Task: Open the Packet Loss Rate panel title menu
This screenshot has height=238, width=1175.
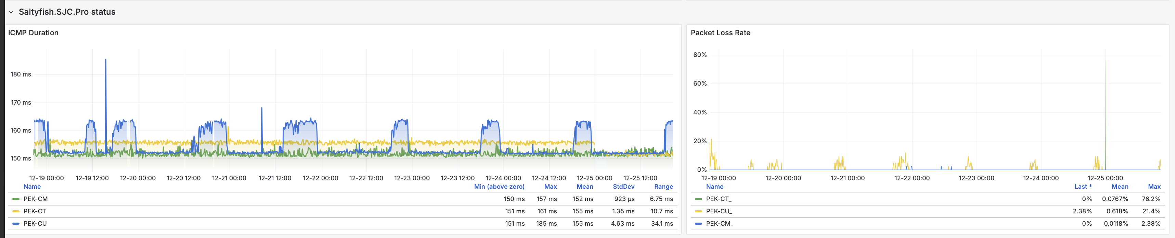Action: tap(720, 33)
